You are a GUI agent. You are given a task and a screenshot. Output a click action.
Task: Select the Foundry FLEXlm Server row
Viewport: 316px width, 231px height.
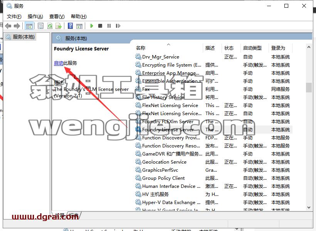click(213, 121)
